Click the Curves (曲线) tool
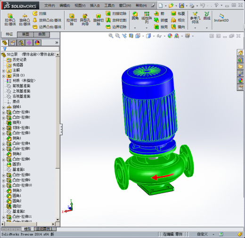The width and height of the screenshot is (245, 238). coord(207,16)
